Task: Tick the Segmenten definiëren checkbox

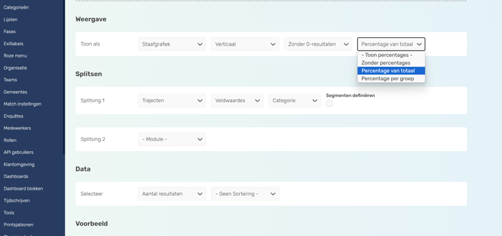Action: pos(329,104)
